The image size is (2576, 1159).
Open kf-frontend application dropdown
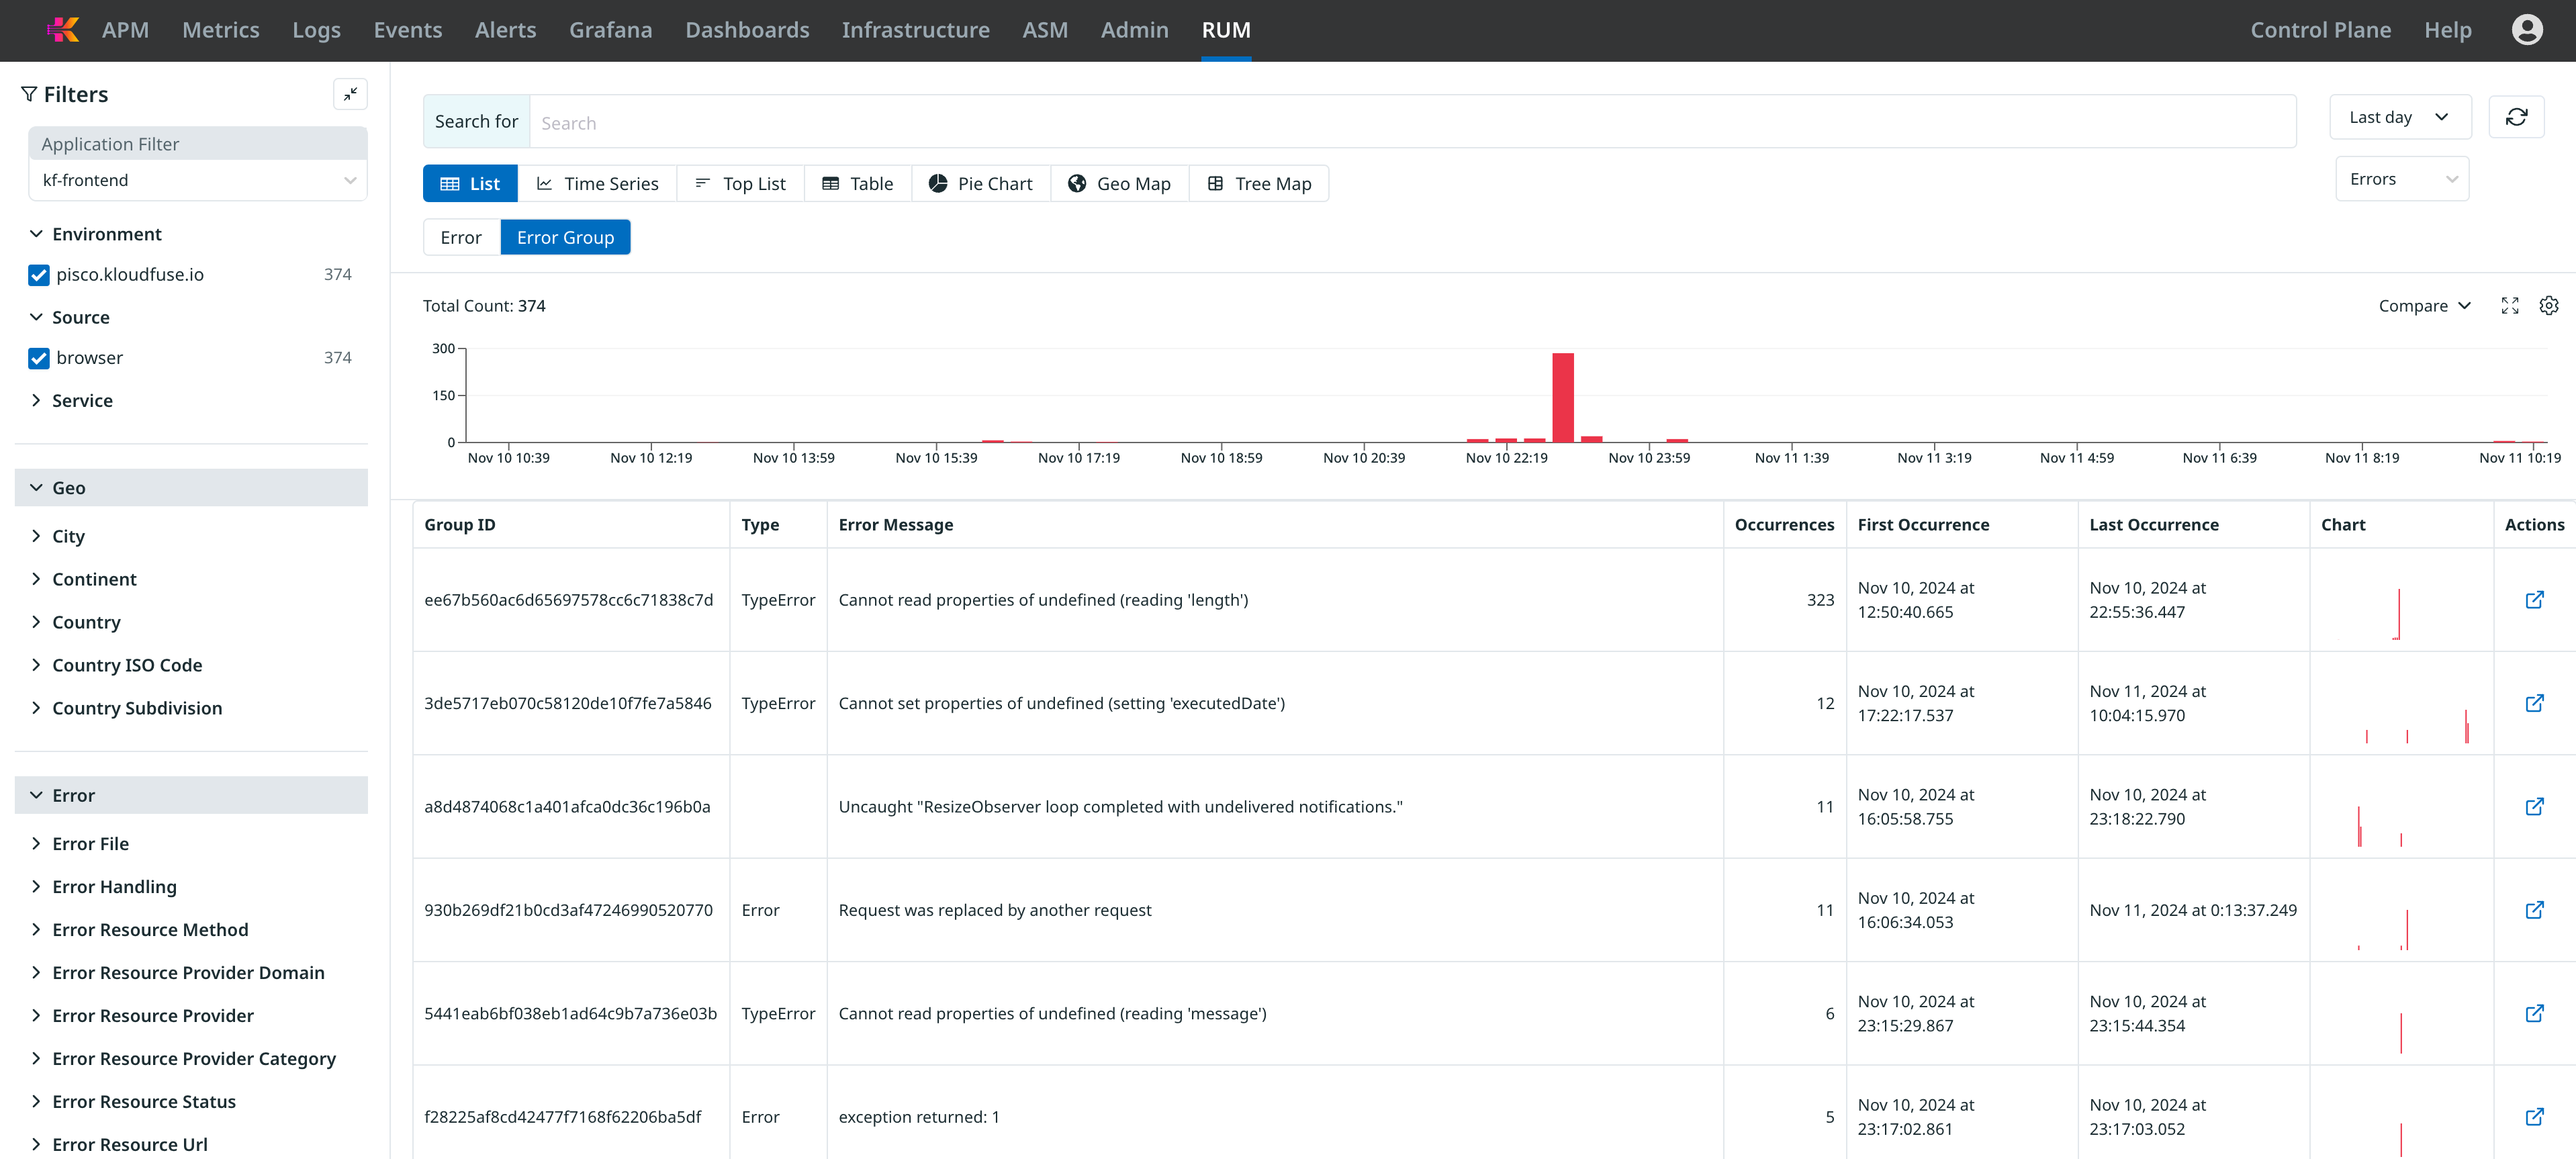point(197,181)
